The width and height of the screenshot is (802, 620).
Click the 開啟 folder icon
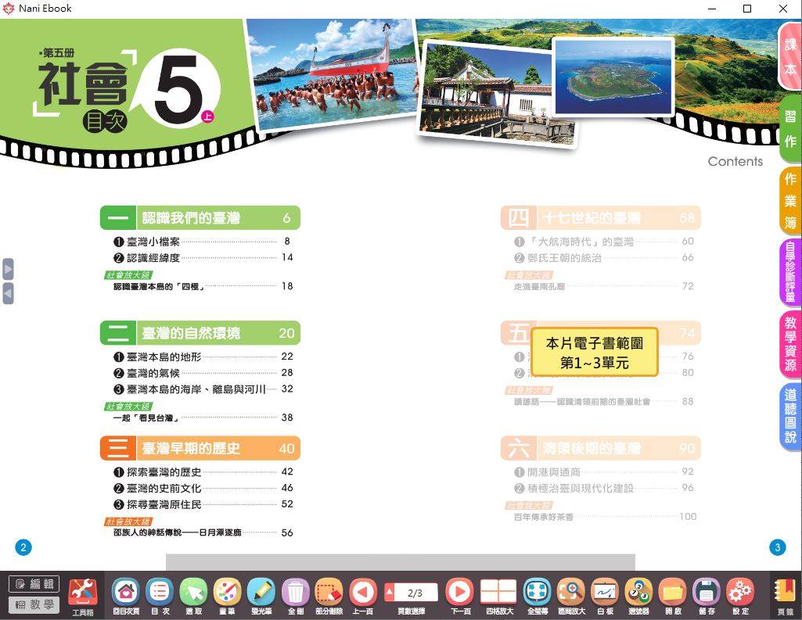click(673, 596)
